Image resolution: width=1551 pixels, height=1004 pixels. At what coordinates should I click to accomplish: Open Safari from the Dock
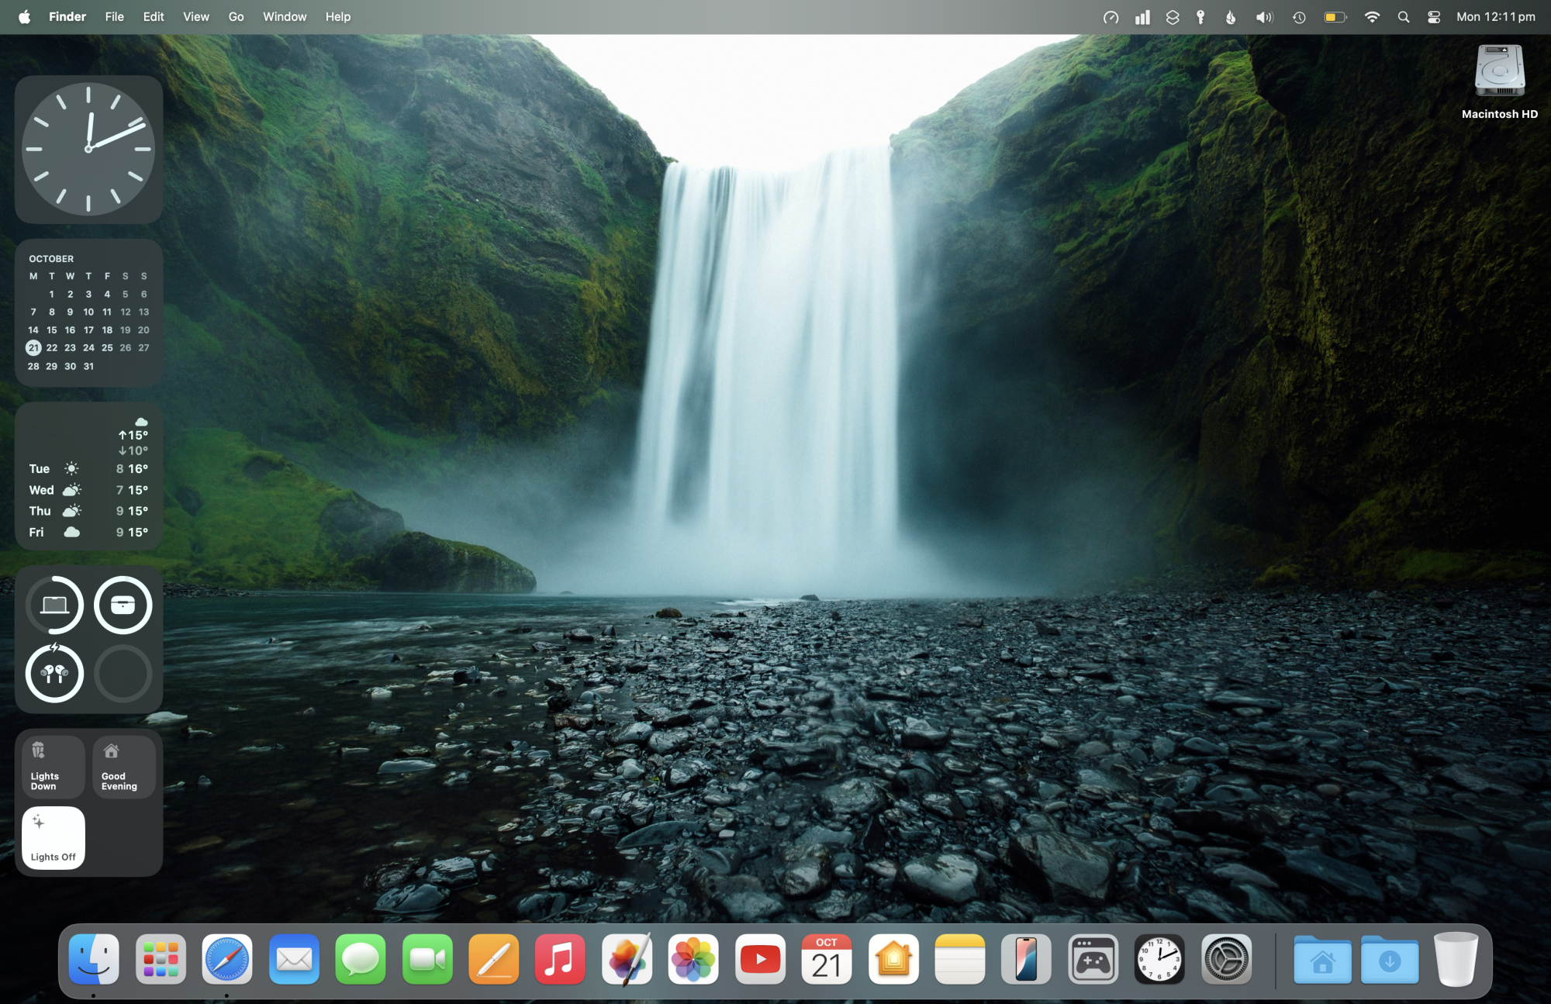[x=227, y=960]
